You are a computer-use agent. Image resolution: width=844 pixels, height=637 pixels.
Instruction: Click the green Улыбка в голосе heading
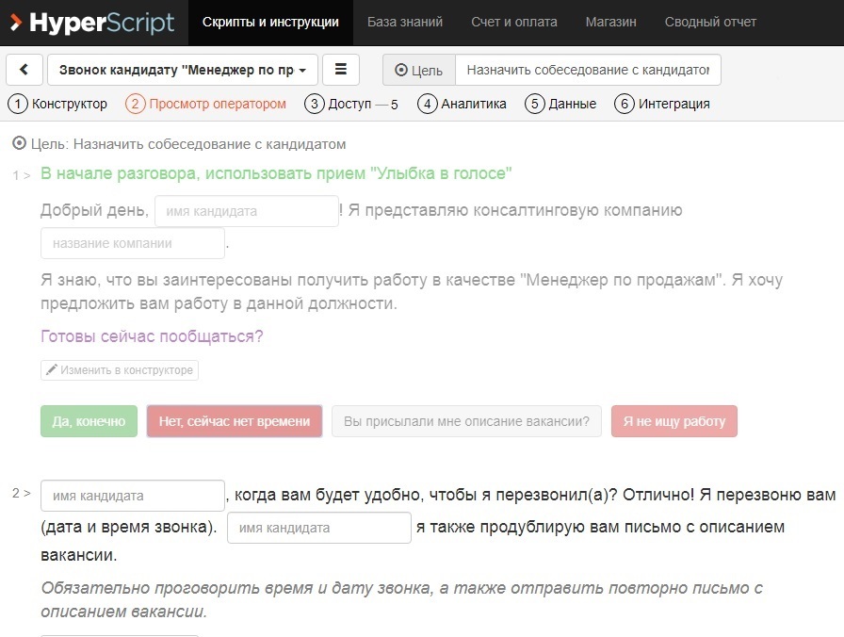coord(276,173)
